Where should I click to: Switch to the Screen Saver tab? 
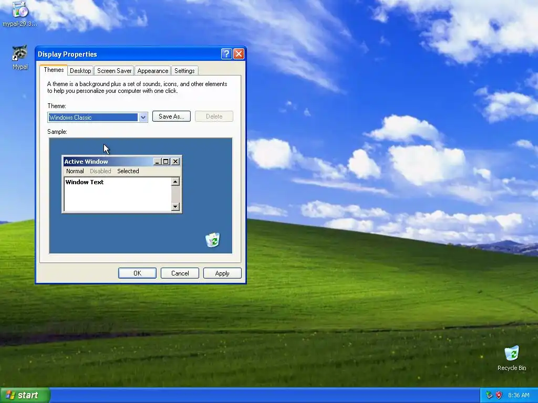(x=114, y=71)
